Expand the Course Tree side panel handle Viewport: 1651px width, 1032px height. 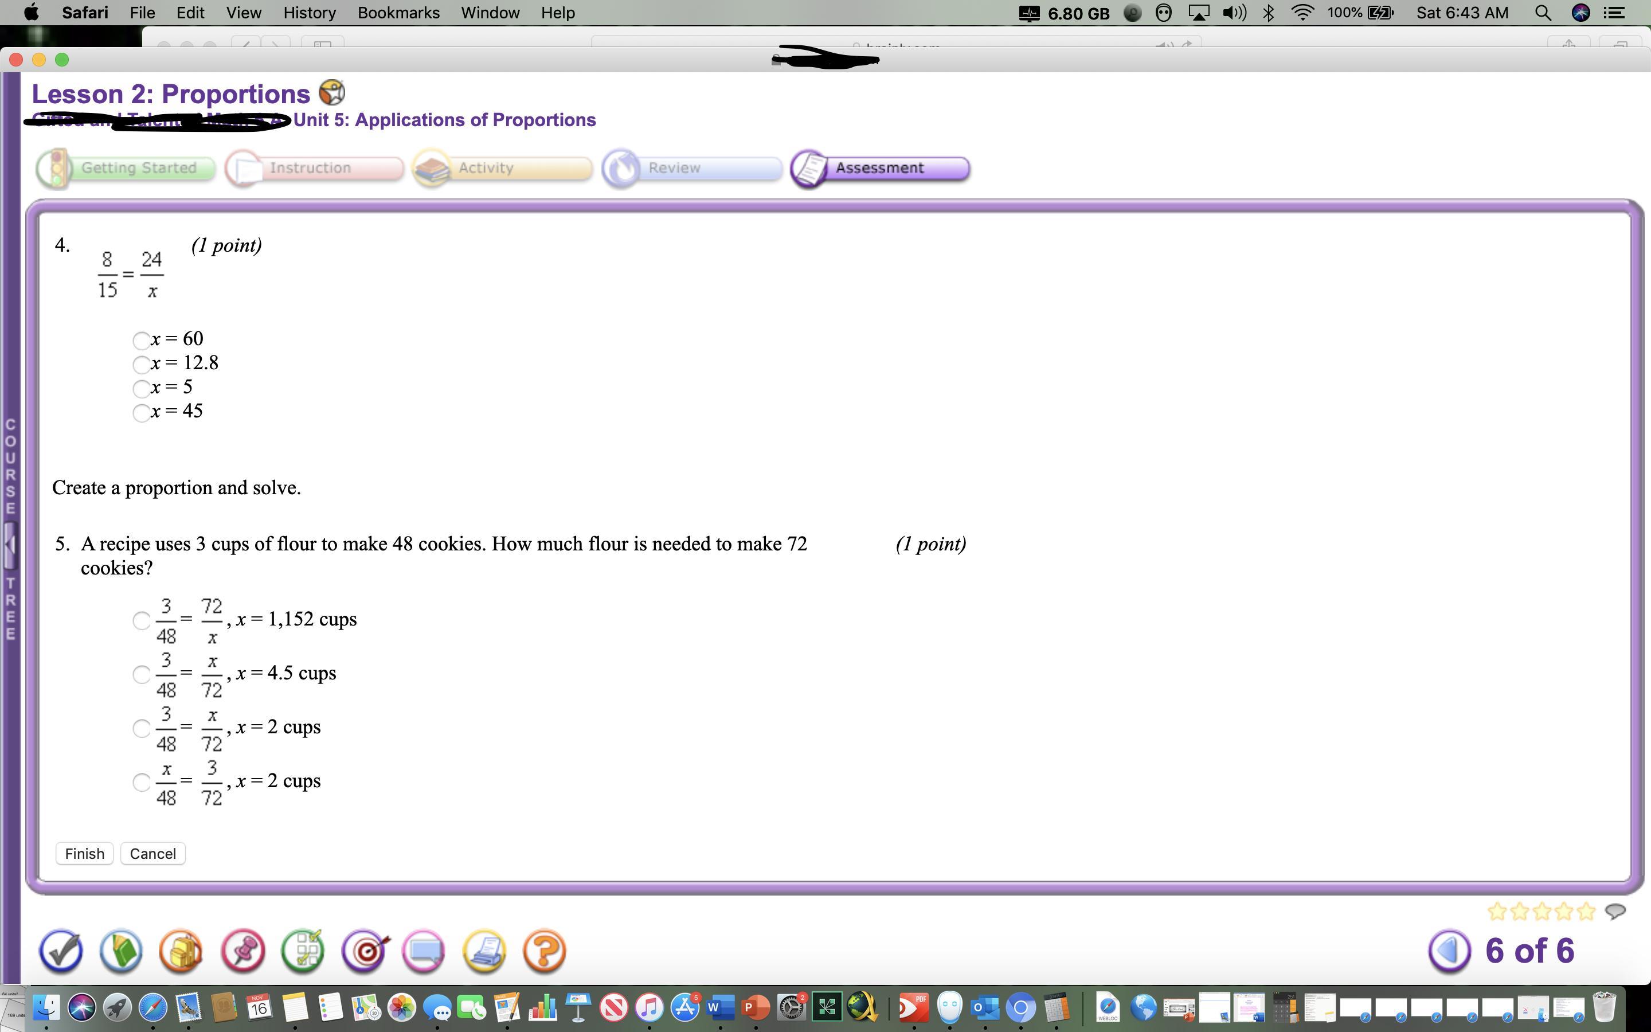(10, 545)
